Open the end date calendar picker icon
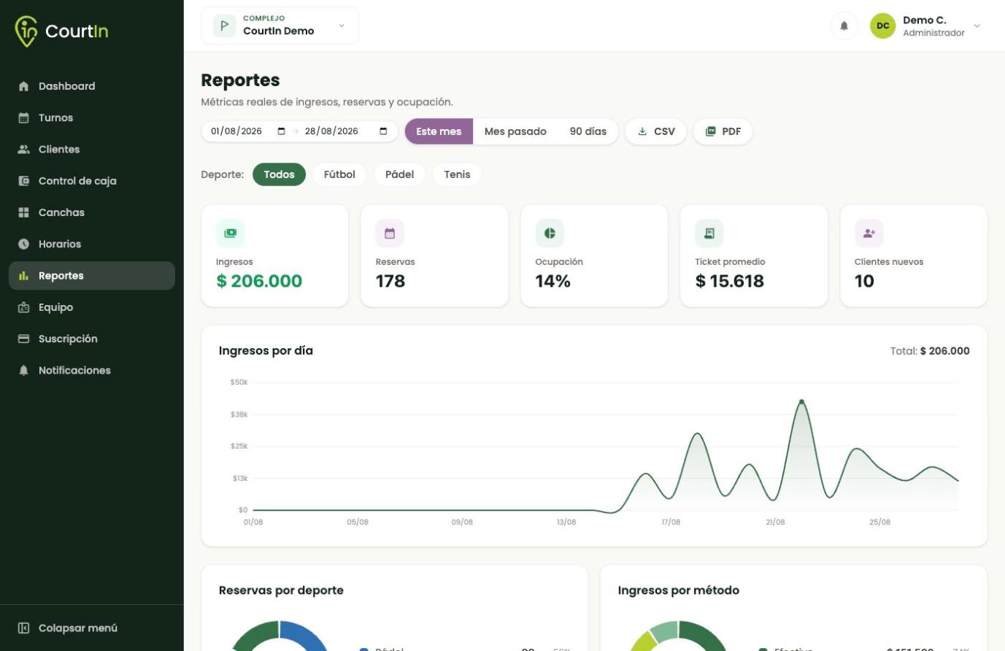The image size is (1005, 651). click(x=383, y=131)
